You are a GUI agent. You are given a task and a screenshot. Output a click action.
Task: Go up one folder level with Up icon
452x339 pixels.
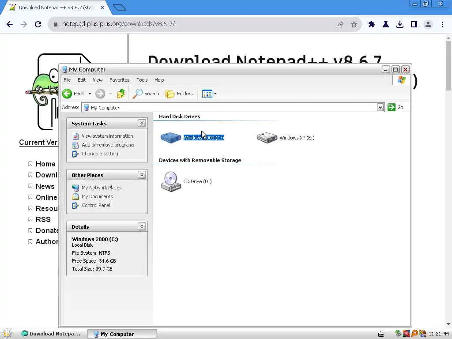click(121, 94)
